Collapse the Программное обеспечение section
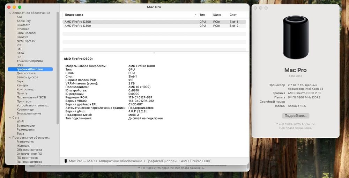The image size is (349, 178). click(x=10, y=138)
